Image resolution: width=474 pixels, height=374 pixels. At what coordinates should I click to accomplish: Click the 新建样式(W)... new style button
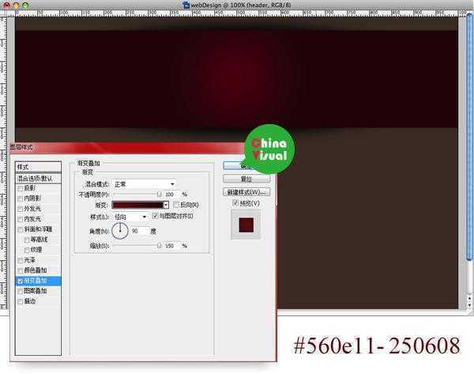click(246, 192)
